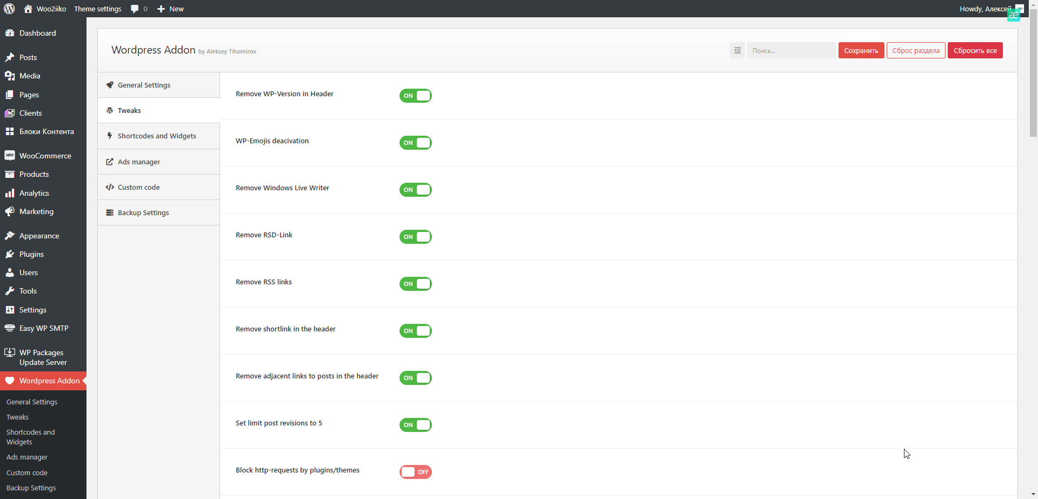1038x499 pixels.
Task: Click the Сохранить save button
Action: coord(861,50)
